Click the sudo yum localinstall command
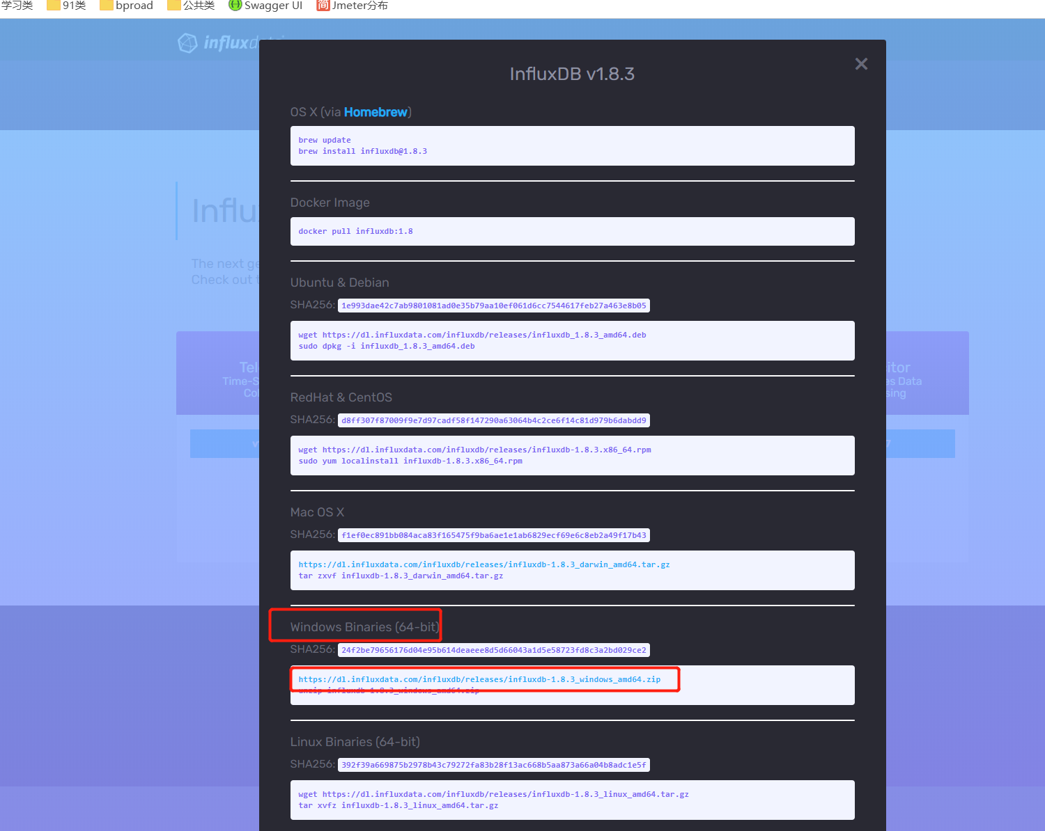Screen dimensions: 1045x831 pos(410,461)
